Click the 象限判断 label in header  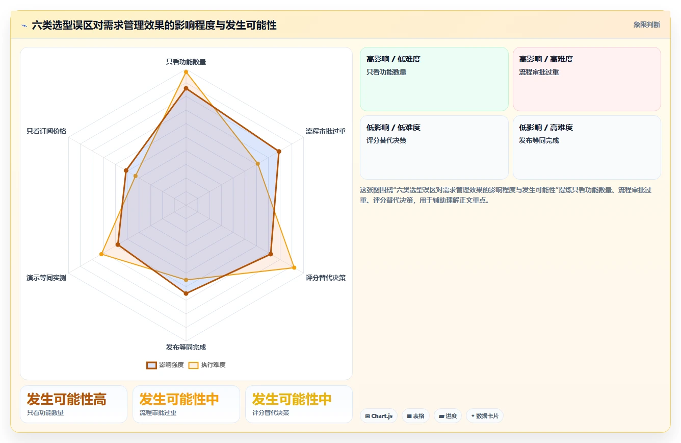647,24
